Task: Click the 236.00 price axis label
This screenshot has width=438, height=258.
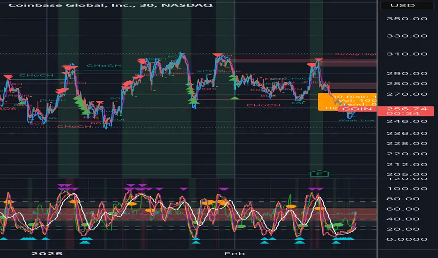Action: click(x=407, y=133)
